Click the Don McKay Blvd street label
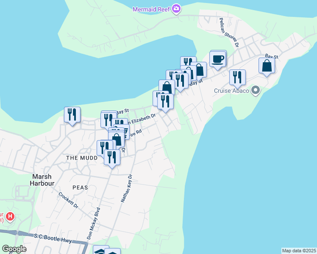This screenshot has width=317, height=254. [93, 224]
